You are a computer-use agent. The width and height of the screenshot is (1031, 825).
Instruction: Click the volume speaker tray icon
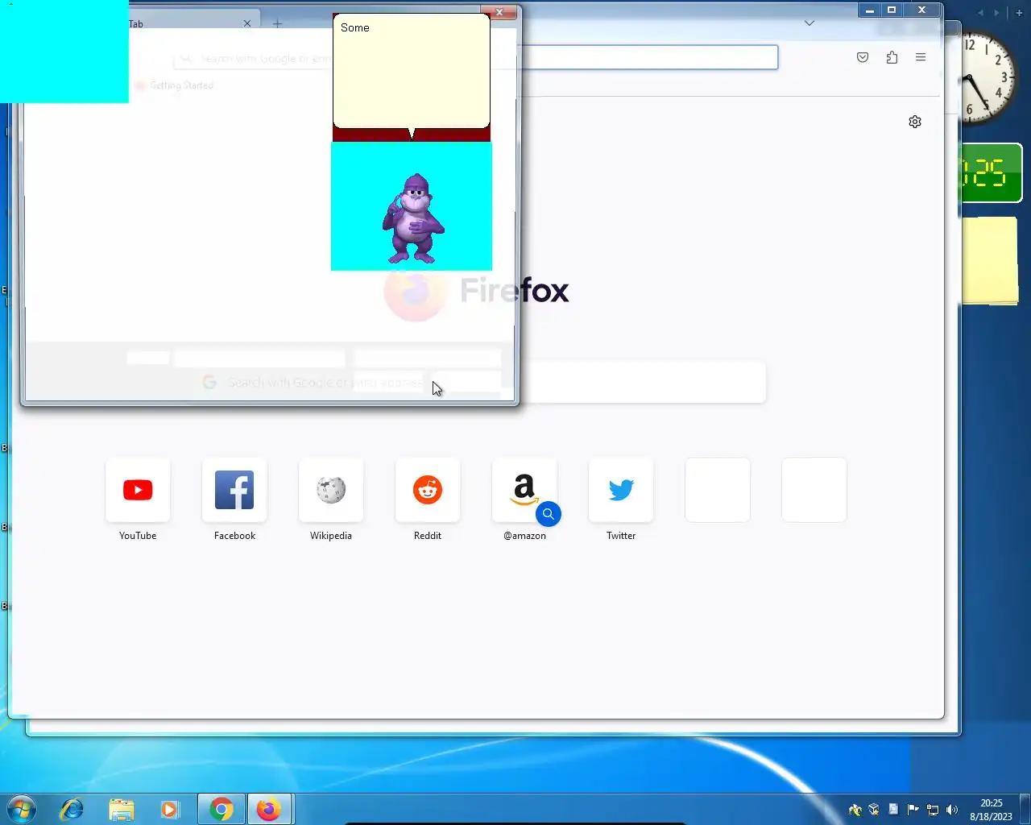(x=952, y=810)
